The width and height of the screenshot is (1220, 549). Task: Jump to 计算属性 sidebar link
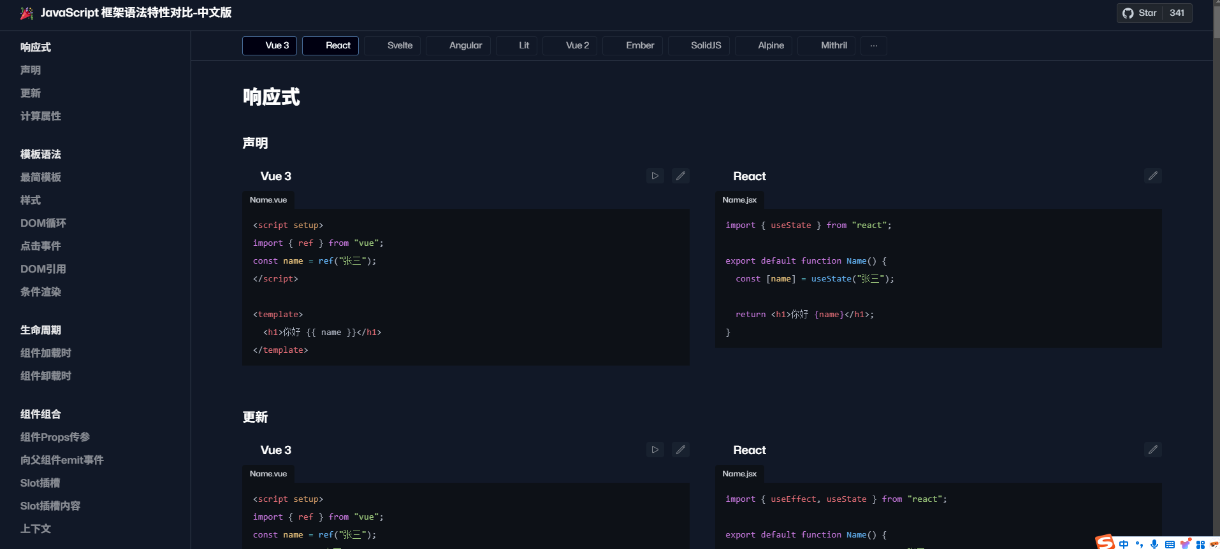pos(41,116)
